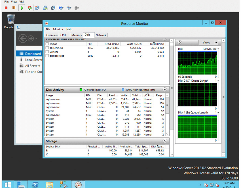241x188 pixels.
Task: Open the Monitor menu
Action: point(58,29)
